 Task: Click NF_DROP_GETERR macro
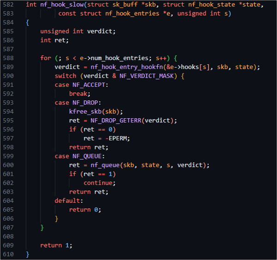pyautogui.click(x=116, y=121)
